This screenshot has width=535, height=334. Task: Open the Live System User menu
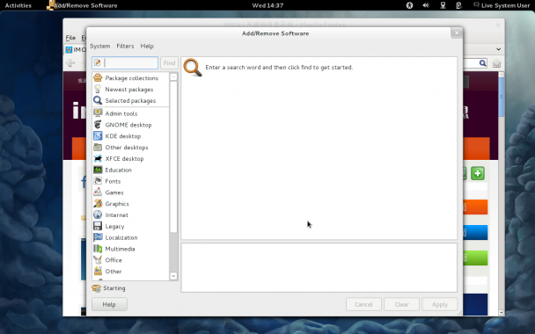click(x=502, y=5)
